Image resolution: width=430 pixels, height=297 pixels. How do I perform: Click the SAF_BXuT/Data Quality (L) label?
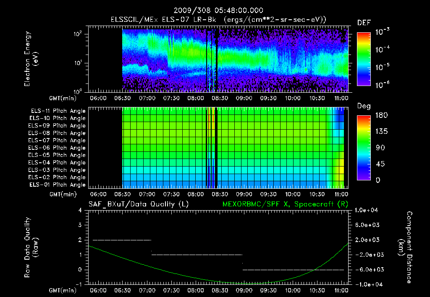click(x=139, y=204)
